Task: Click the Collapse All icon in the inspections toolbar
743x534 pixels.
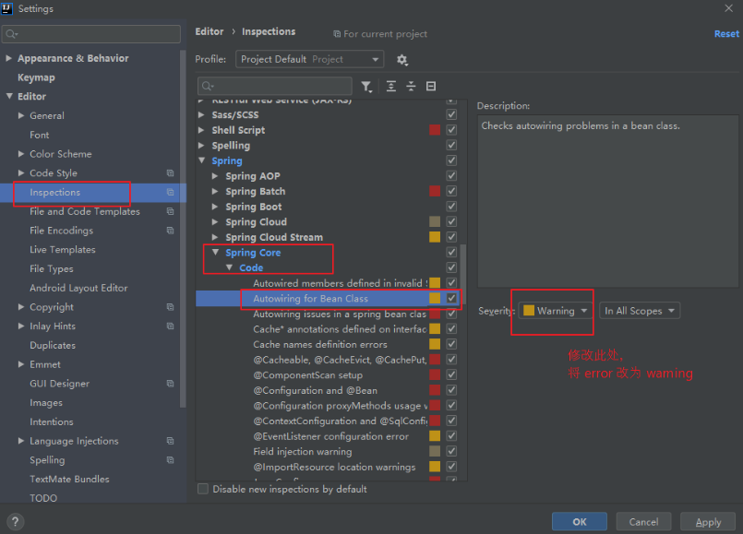Action: tap(411, 86)
